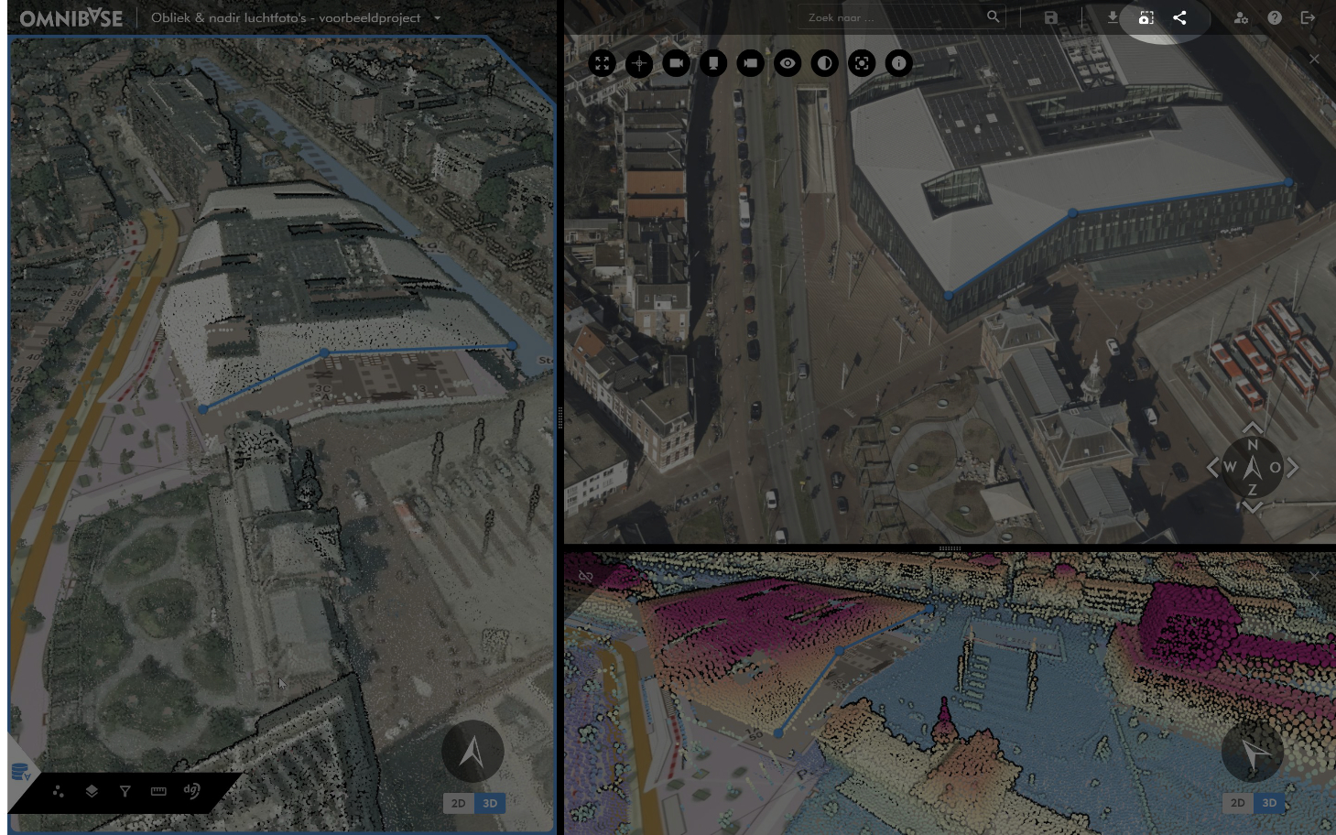Image resolution: width=1336 pixels, height=835 pixels.
Task: Open the filter funnel tool
Action: [125, 791]
